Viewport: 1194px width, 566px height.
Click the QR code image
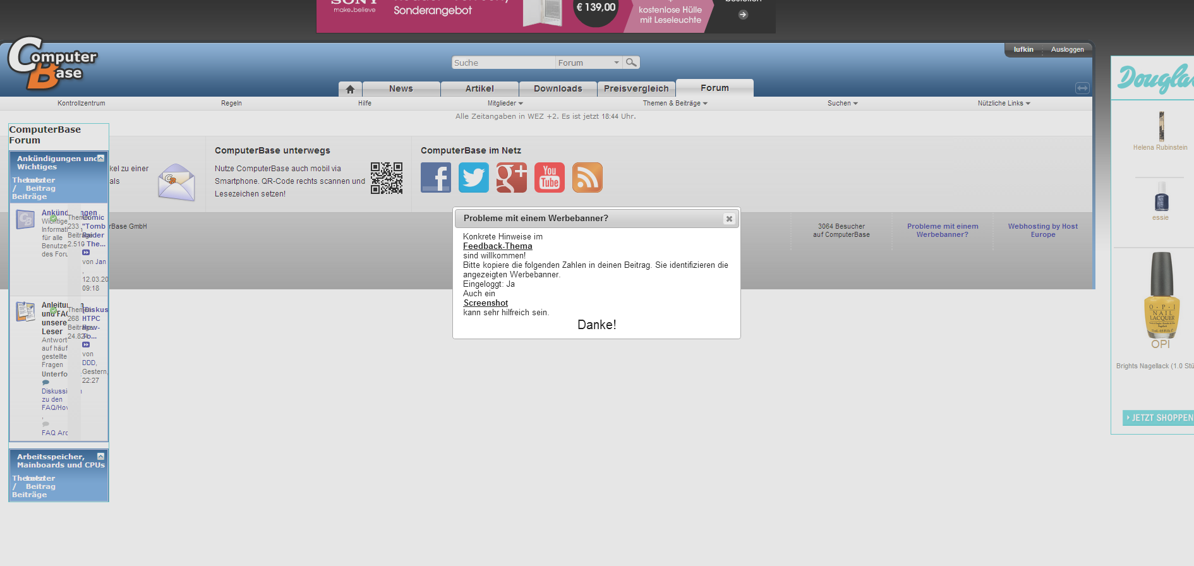click(x=387, y=178)
